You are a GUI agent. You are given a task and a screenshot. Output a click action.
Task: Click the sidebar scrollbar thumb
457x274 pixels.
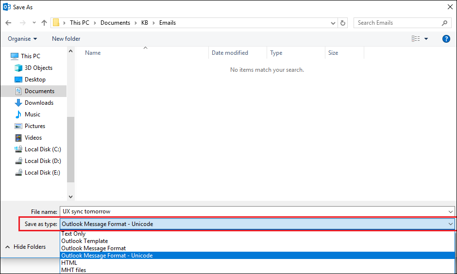tap(70, 149)
